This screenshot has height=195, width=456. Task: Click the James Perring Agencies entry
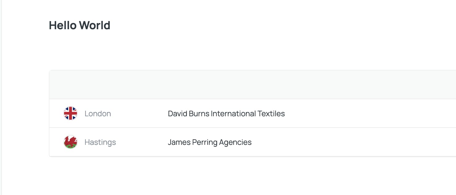coord(209,142)
